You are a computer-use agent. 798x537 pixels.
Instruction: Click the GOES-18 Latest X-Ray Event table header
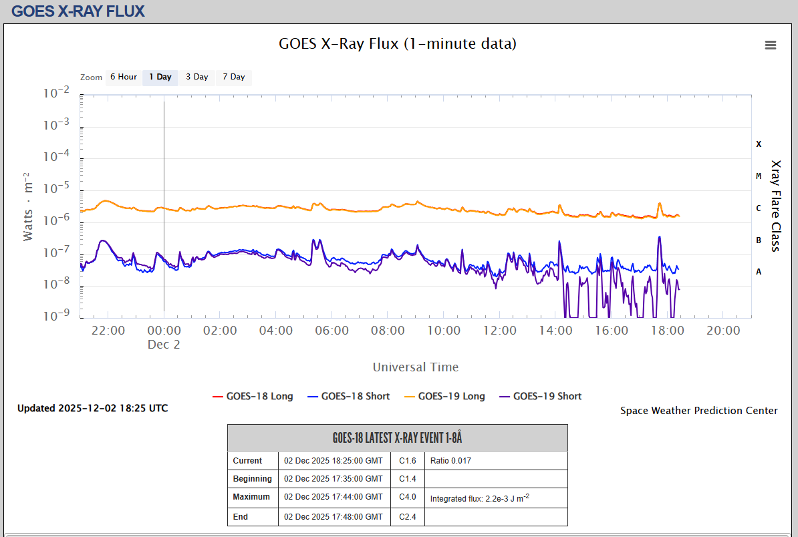(397, 438)
